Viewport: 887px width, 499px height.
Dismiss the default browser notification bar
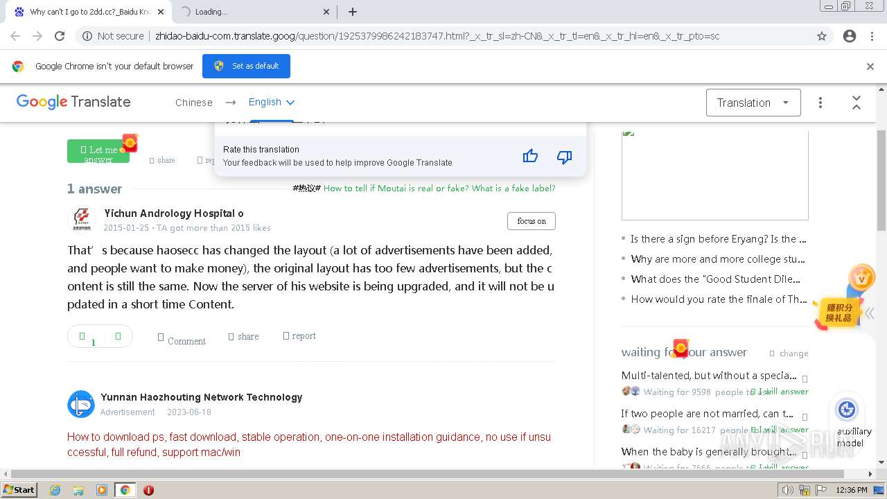(x=870, y=67)
